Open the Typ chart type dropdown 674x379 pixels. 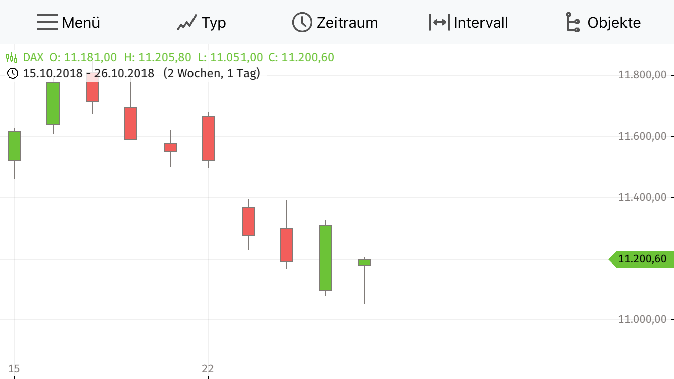[x=213, y=23]
